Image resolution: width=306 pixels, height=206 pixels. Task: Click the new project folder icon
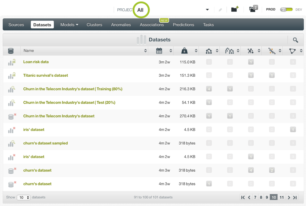point(235,9)
